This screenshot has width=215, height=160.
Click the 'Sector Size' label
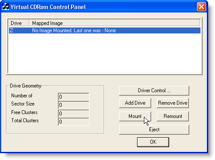pos(23,104)
